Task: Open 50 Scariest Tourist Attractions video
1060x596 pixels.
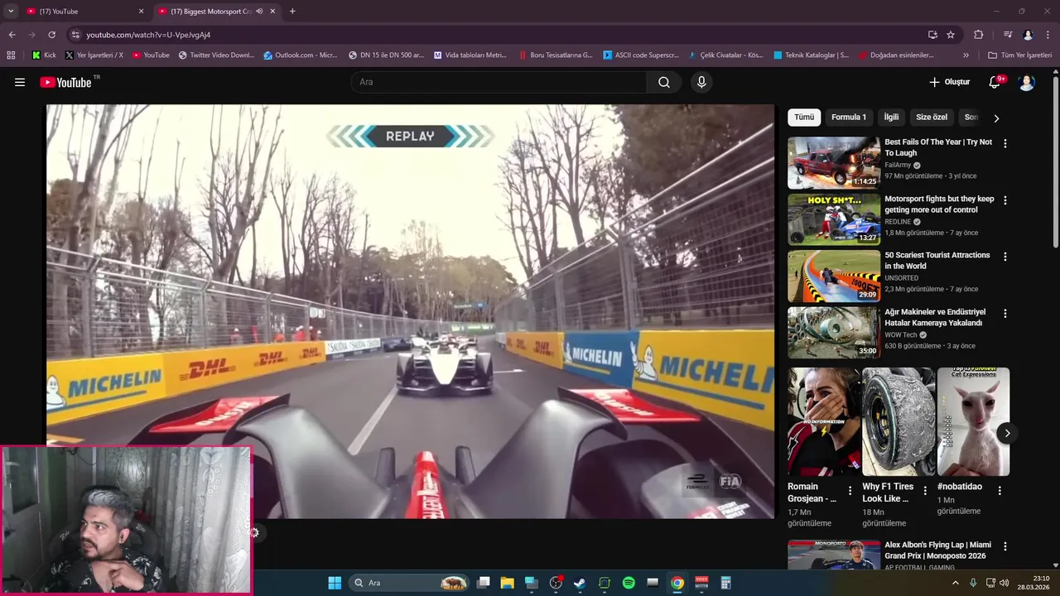Action: pos(834,276)
